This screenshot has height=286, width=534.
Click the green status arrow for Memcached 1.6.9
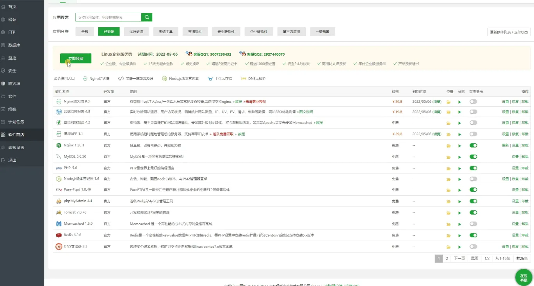pos(460,224)
